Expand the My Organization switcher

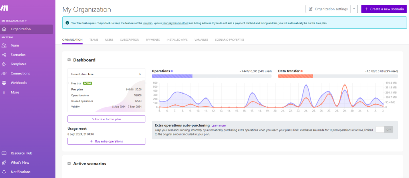pyautogui.click(x=14, y=21)
